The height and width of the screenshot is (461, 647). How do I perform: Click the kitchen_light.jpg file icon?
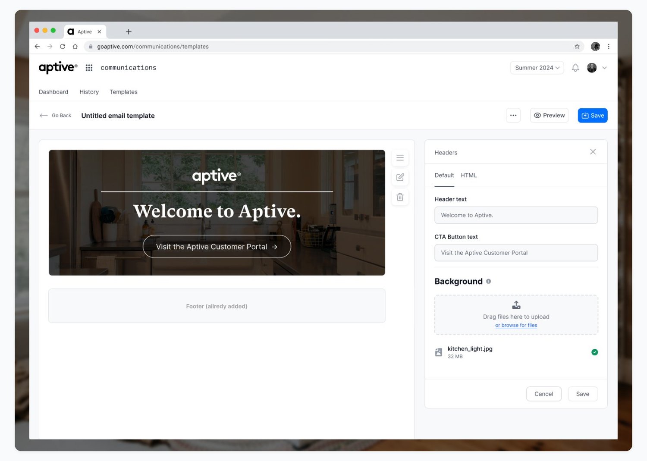click(x=439, y=352)
